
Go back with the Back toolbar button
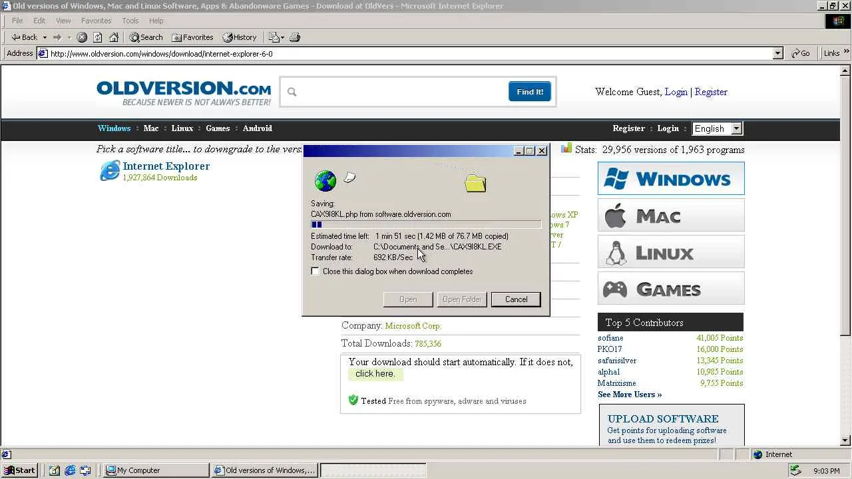25,37
